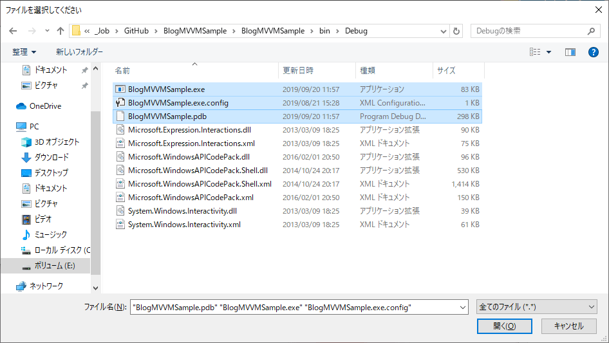
Task: Expand subfolders after GitHub breadcrumb arrow
Action: coord(156,31)
